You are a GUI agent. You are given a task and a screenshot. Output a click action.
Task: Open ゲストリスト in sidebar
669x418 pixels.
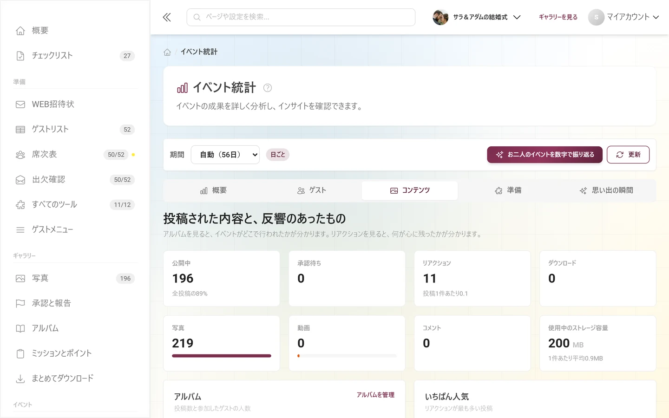tap(75, 130)
